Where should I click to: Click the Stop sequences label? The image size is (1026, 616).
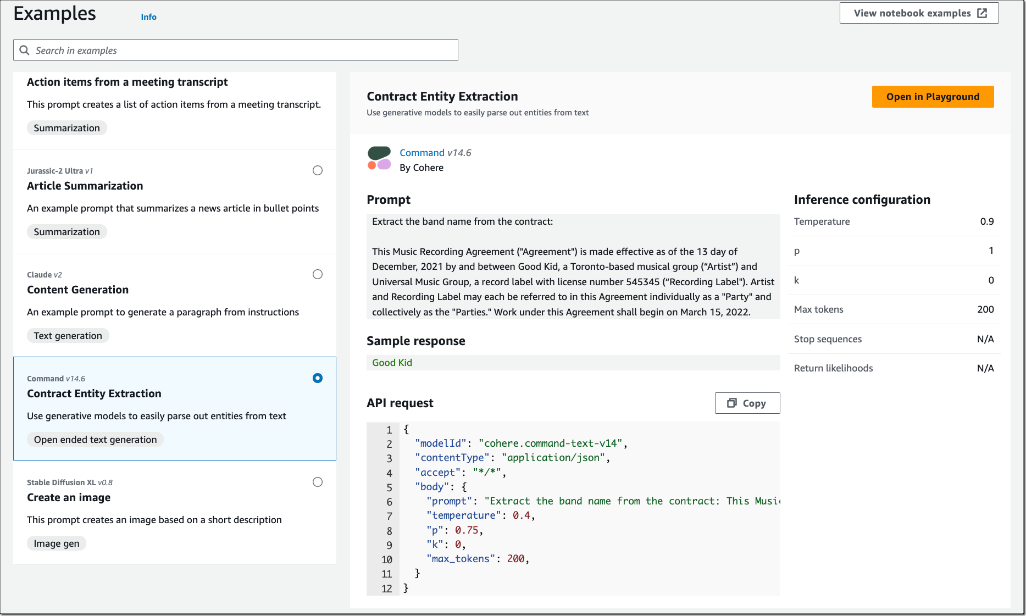click(x=828, y=339)
